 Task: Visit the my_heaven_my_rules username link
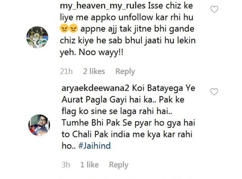[103, 6]
